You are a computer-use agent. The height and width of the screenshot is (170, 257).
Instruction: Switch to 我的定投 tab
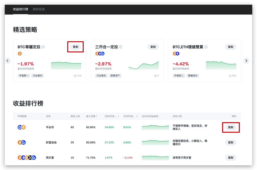[39, 9]
